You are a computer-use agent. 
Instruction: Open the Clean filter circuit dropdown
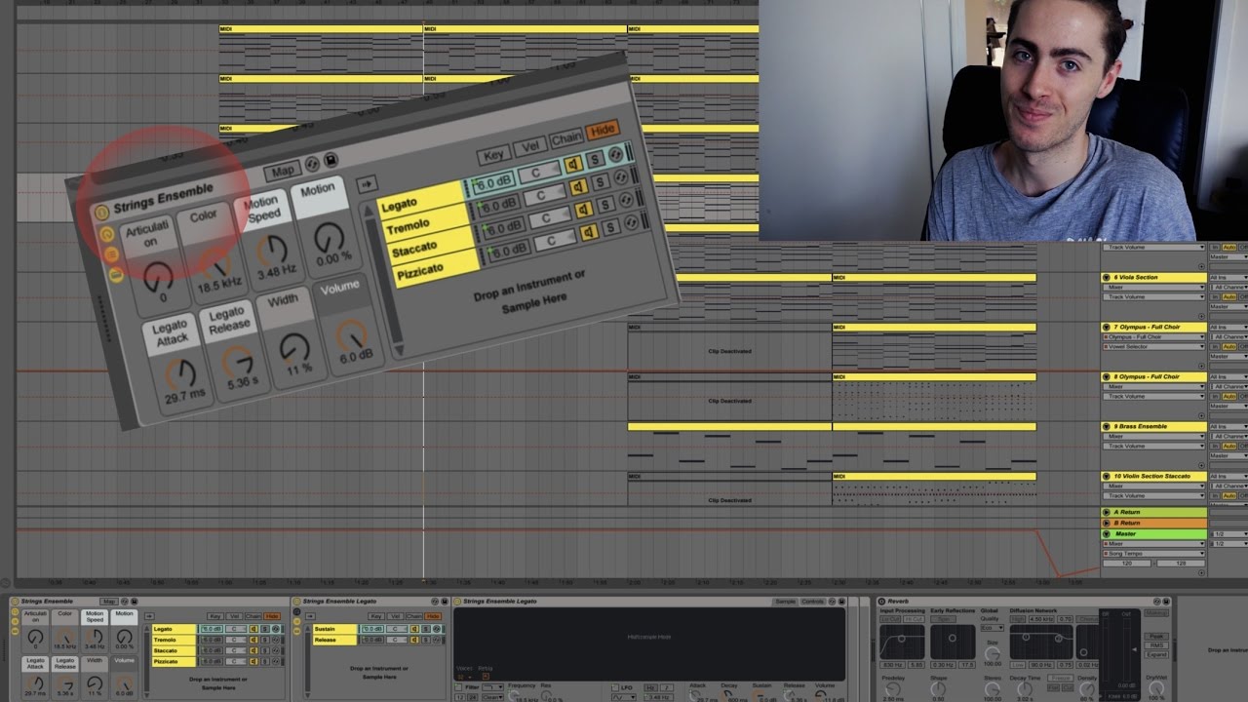click(x=493, y=697)
